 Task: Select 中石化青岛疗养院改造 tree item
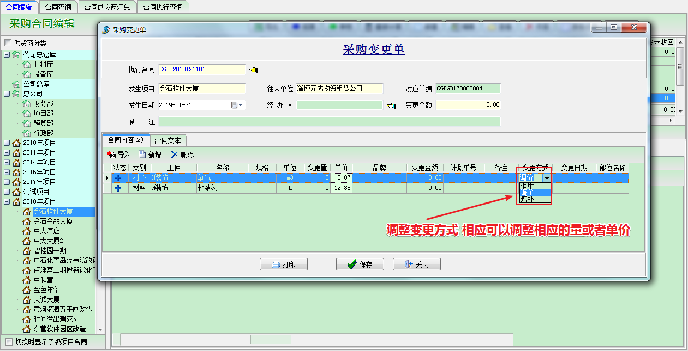(64, 260)
